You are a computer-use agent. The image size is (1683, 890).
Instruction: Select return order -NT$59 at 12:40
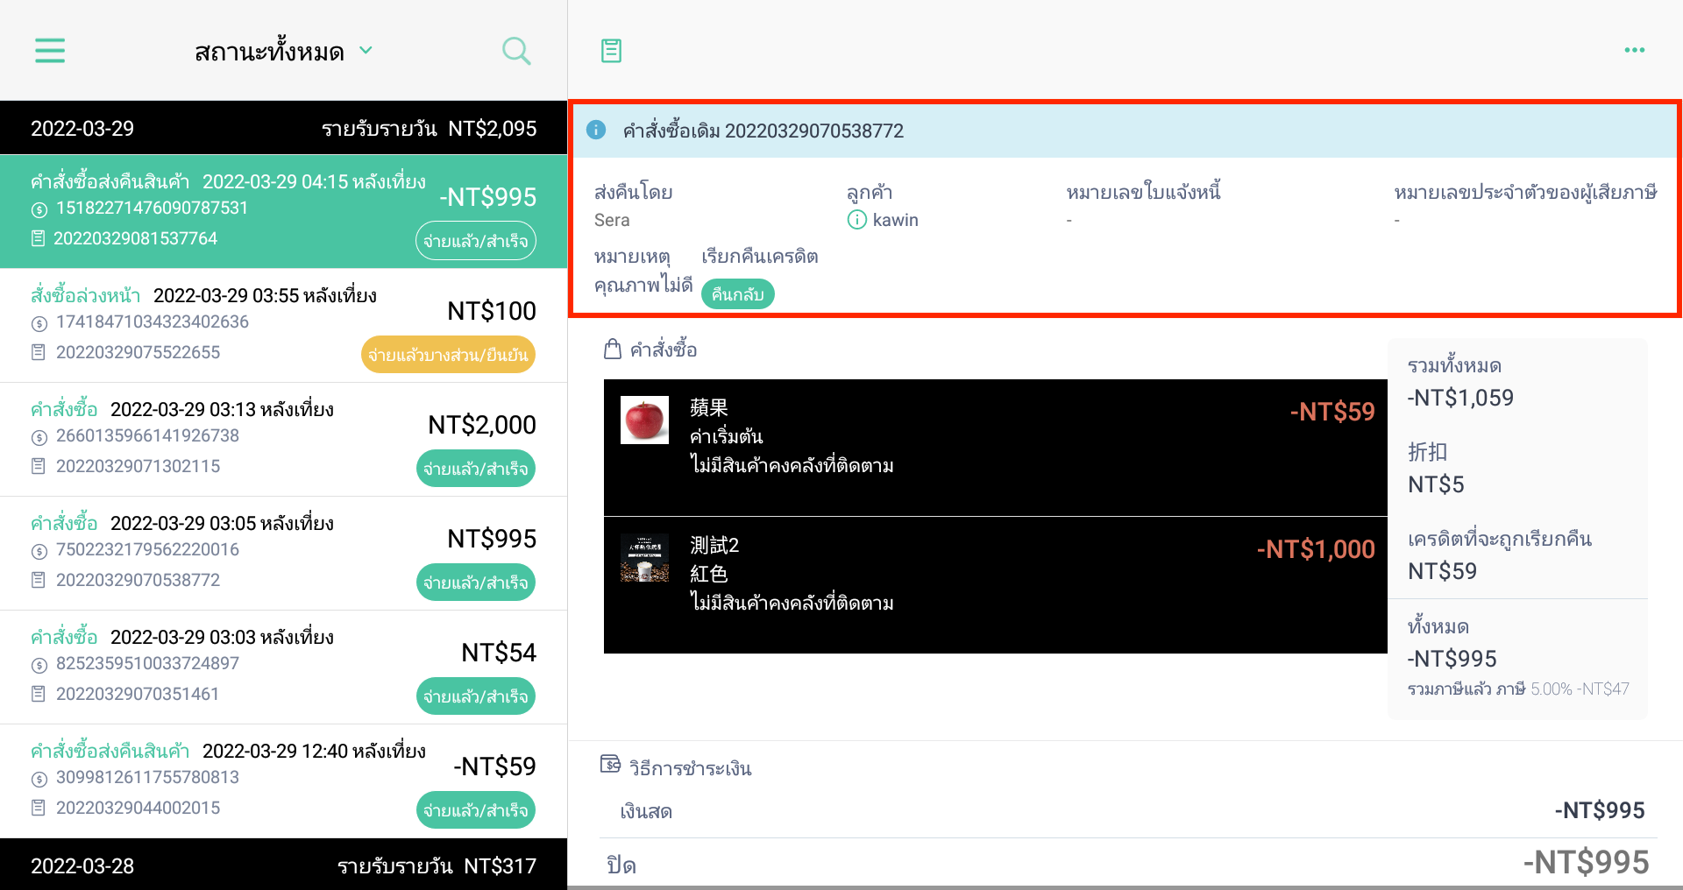point(283,781)
